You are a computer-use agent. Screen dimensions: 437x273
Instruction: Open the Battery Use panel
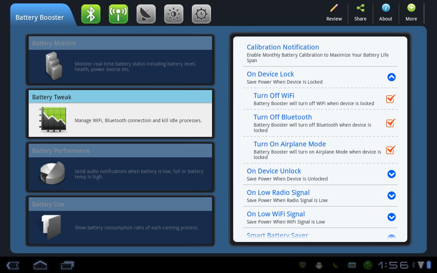coord(120,221)
